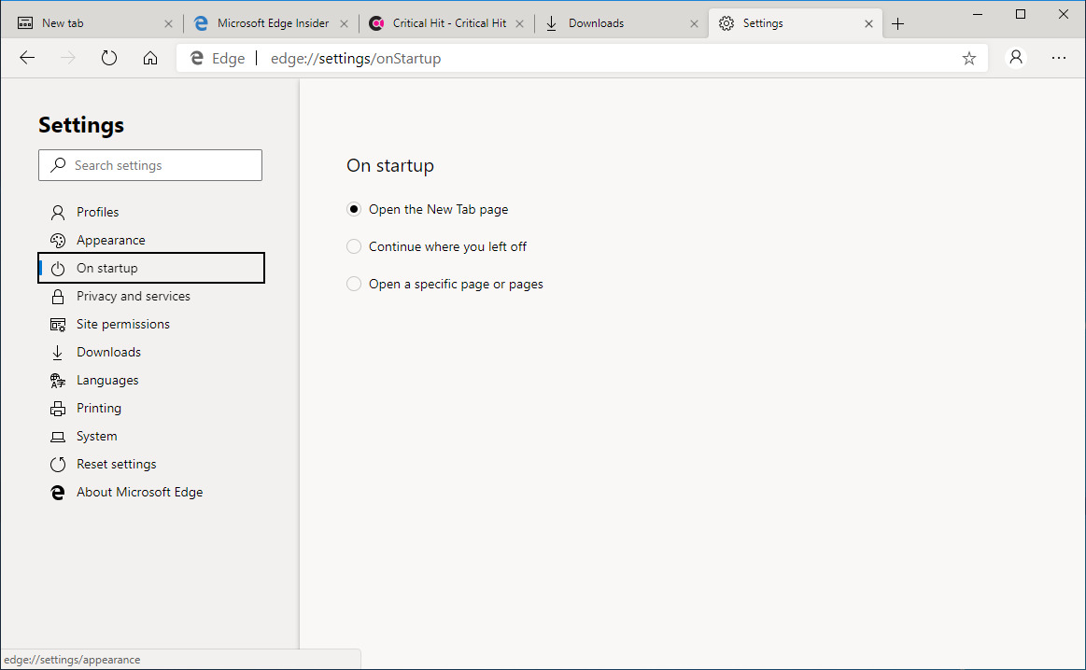Image resolution: width=1086 pixels, height=670 pixels.
Task: Open a new tab with plus button
Action: point(898,23)
